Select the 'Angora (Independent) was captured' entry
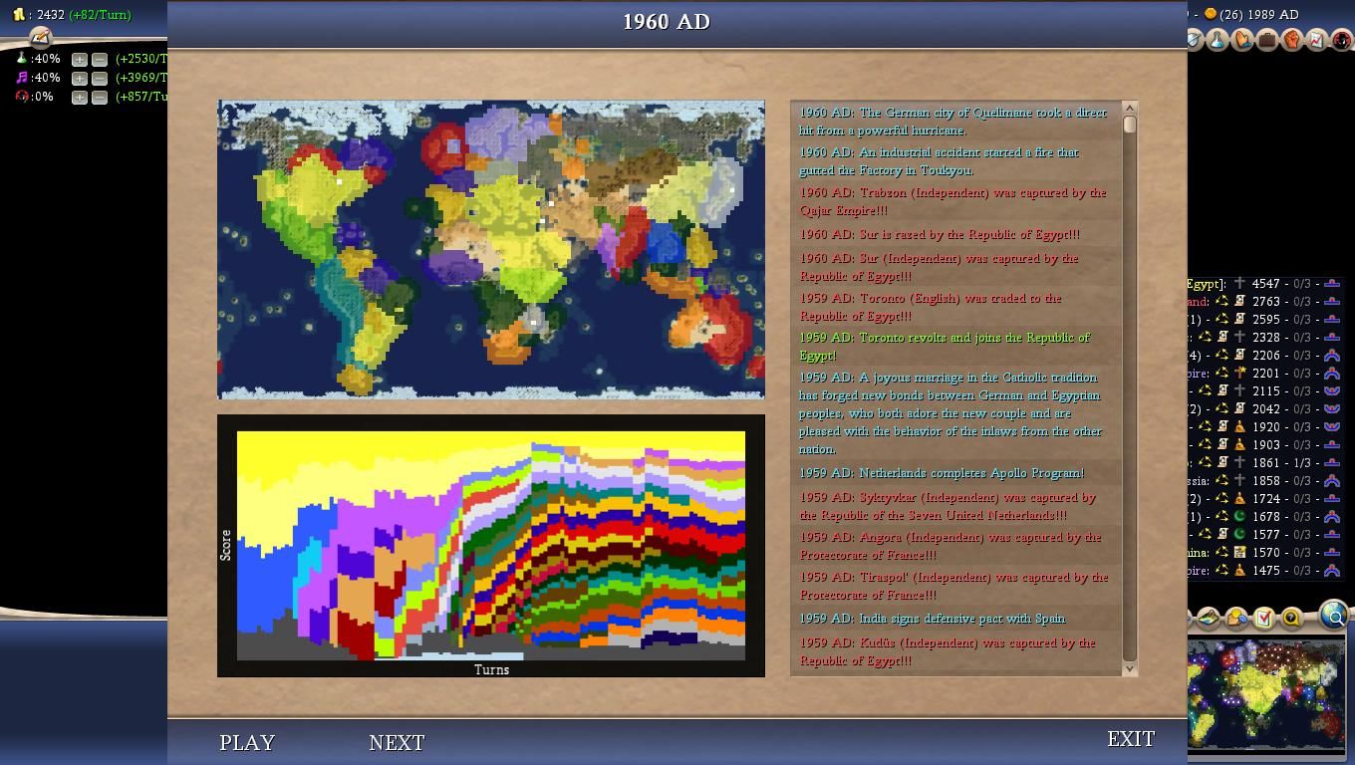 [x=955, y=546]
